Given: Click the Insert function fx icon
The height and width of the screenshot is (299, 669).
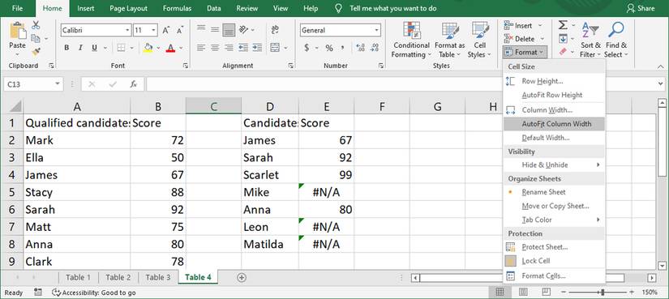Looking at the screenshot, I should [134, 84].
